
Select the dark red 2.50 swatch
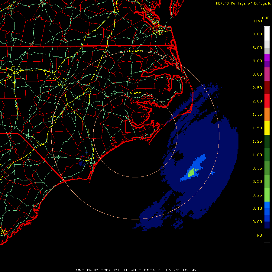(x=267, y=88)
